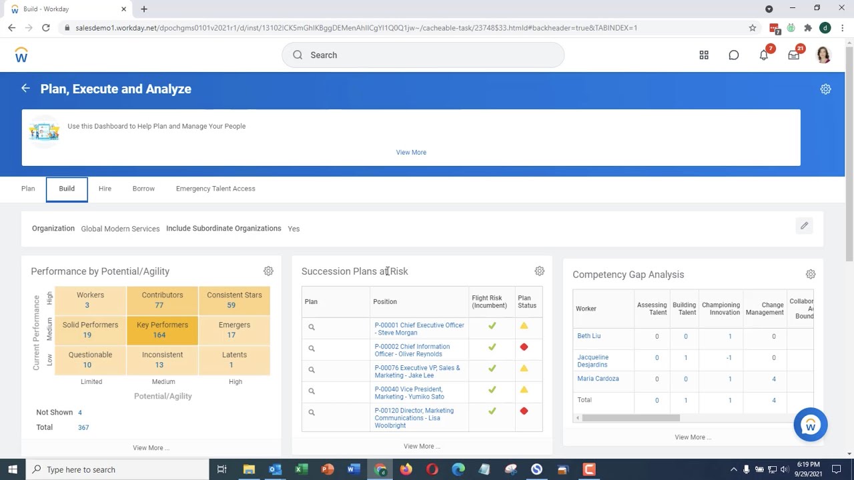This screenshot has height=480, width=854.
Task: Open P-00040 Vice President Marketing link
Action: point(409,393)
